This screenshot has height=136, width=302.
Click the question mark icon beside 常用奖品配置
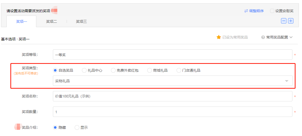(x=263, y=37)
